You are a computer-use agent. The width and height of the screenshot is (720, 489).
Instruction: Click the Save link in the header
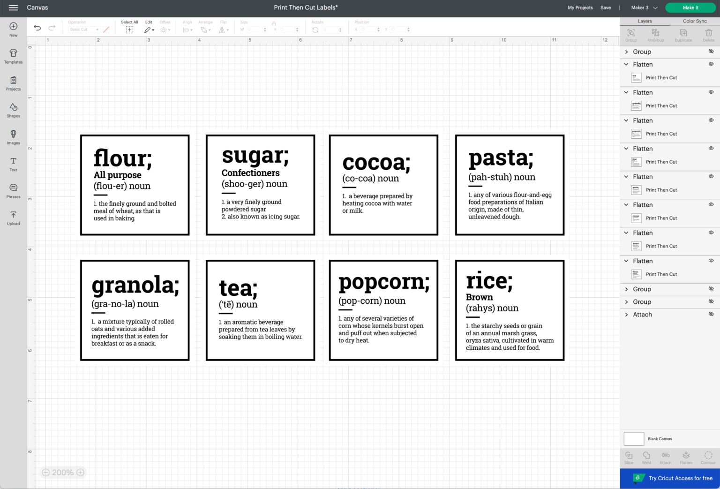(x=606, y=8)
